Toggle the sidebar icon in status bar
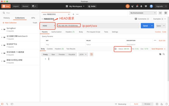Screen dimensions: 169x106 [2, 104]
